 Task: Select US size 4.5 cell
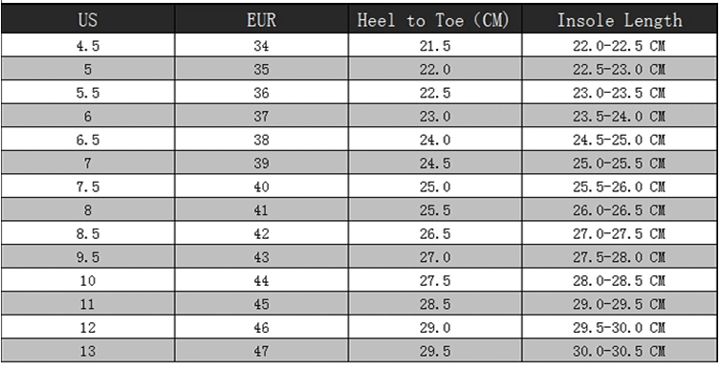[88, 46]
